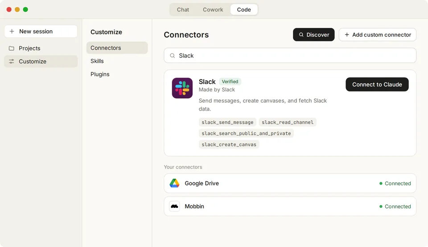This screenshot has width=428, height=247.
Task: Open the Mobbin connector row
Action: 290,206
